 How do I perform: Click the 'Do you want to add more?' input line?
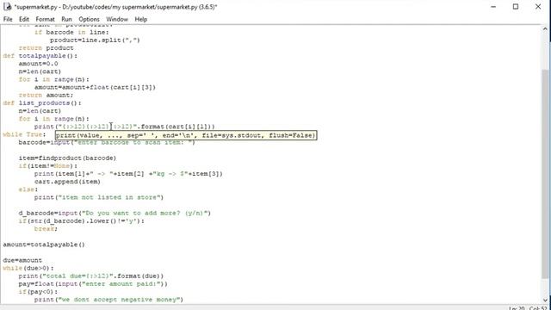click(115, 214)
